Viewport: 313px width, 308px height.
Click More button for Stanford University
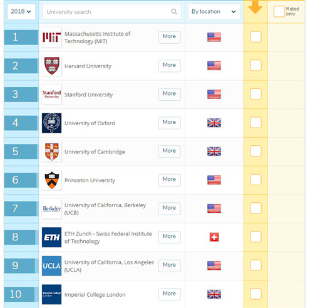[169, 95]
